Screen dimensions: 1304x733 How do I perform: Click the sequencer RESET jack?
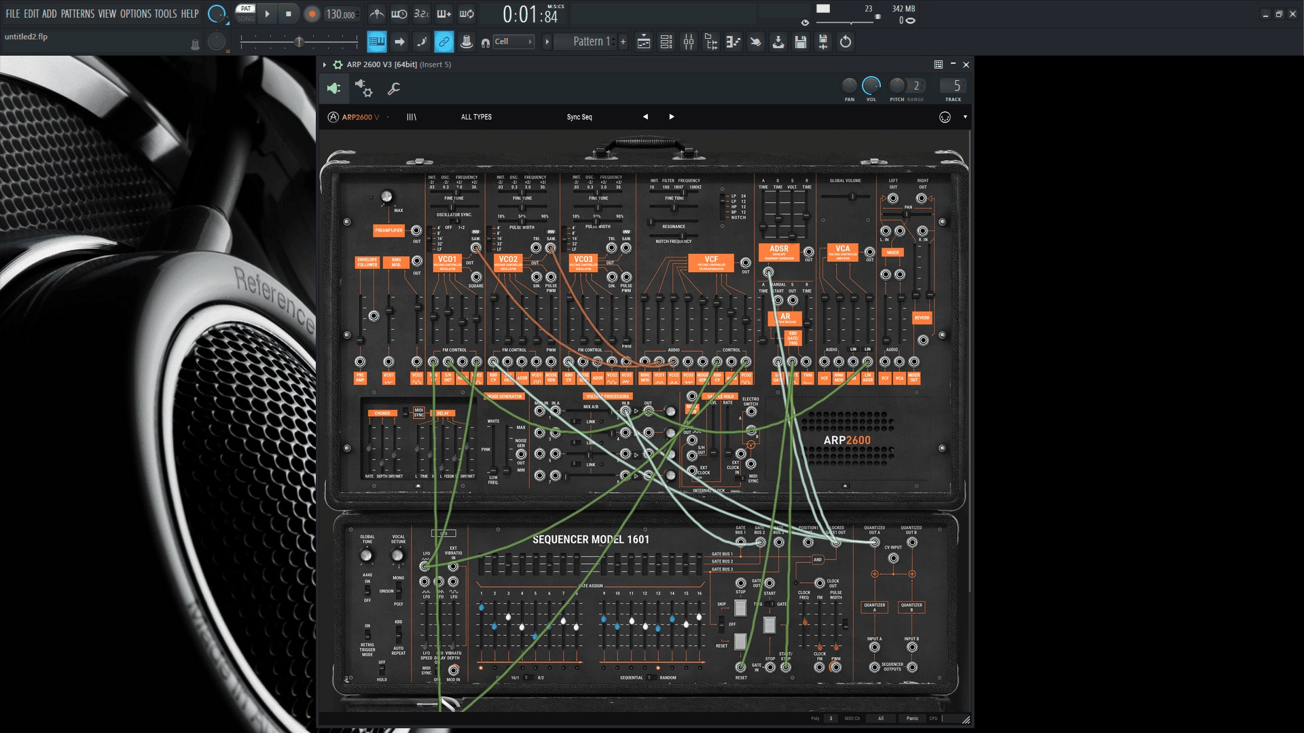pyautogui.click(x=740, y=667)
